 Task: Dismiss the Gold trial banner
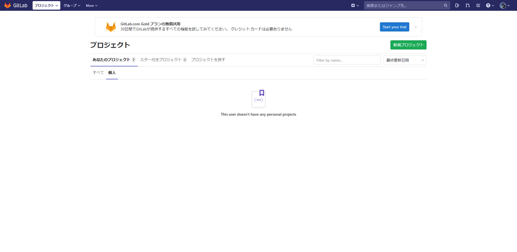click(415, 27)
